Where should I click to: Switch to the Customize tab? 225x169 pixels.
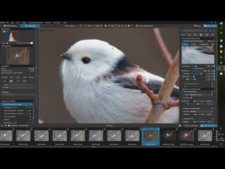[x=30, y=26]
